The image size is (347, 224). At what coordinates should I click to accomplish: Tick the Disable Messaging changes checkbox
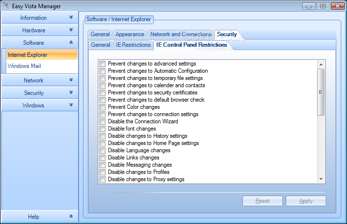[x=102, y=165]
